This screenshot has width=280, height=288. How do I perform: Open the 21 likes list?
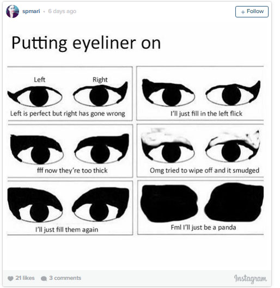[x=25, y=278]
